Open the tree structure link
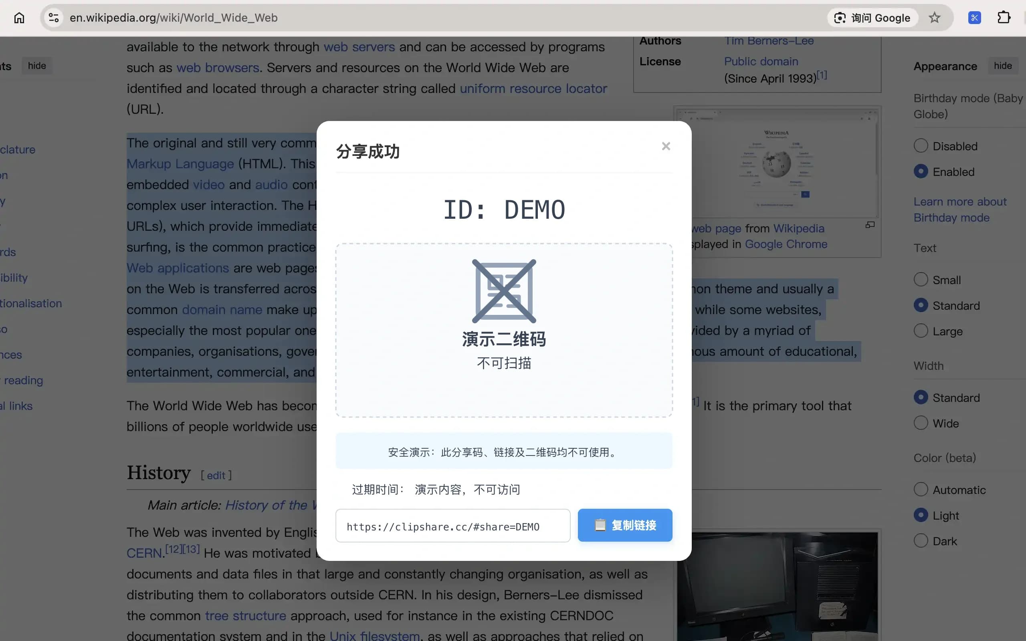The width and height of the screenshot is (1026, 641). (245, 616)
